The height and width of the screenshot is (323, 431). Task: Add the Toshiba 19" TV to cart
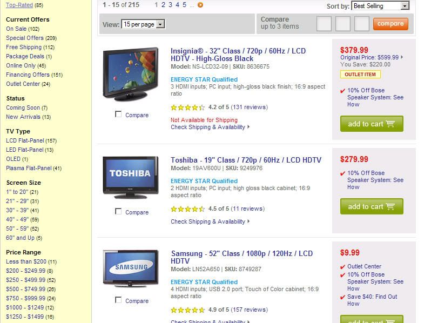pyautogui.click(x=371, y=206)
